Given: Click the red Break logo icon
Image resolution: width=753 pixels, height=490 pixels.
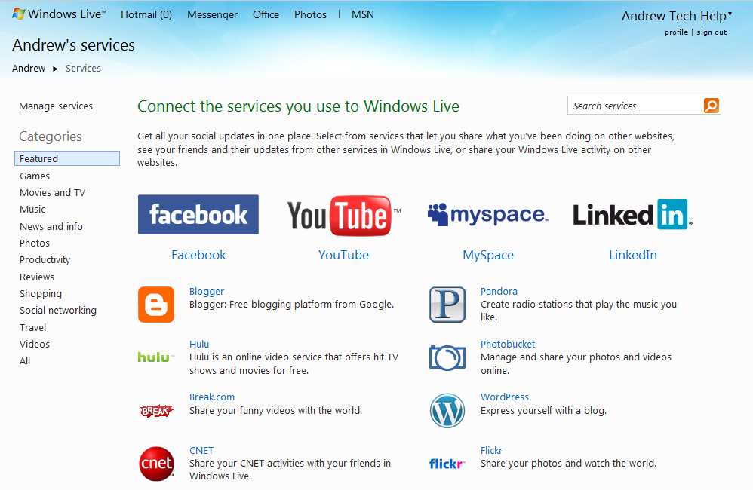Looking at the screenshot, I should pyautogui.click(x=156, y=411).
